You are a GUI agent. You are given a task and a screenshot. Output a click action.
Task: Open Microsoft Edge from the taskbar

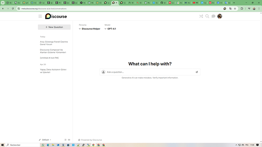point(48,145)
